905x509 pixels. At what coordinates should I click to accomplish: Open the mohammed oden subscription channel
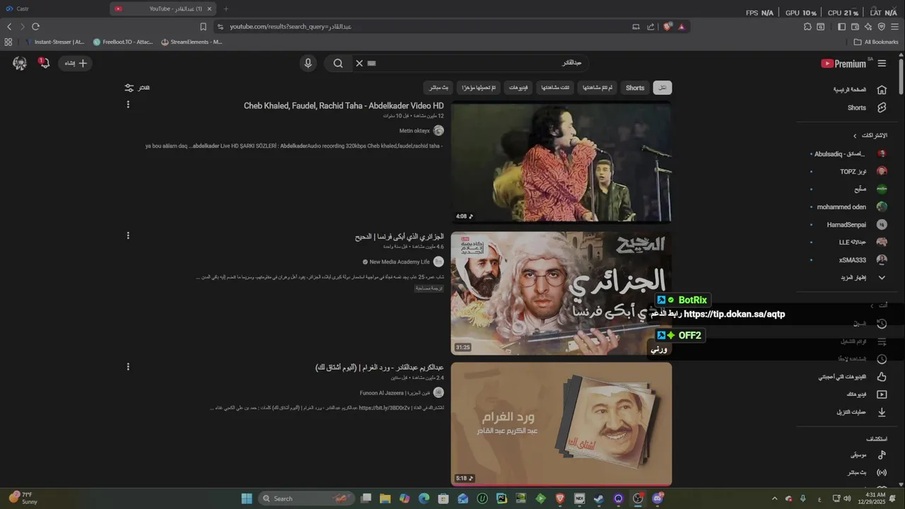[x=848, y=206]
